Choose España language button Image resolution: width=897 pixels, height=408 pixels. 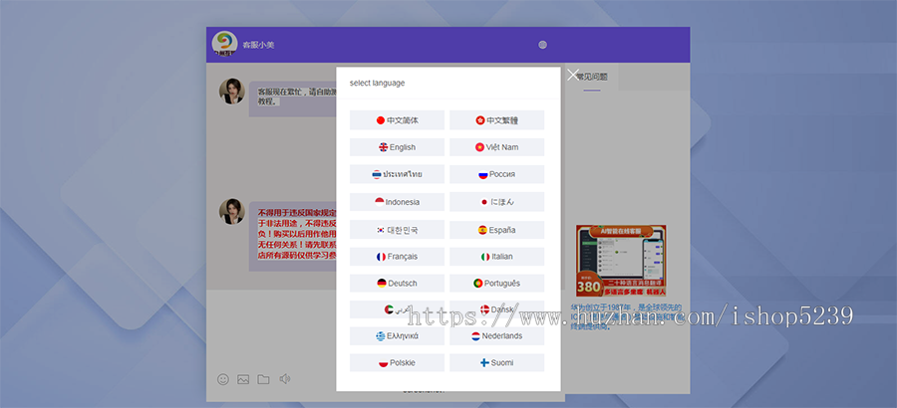[496, 230]
